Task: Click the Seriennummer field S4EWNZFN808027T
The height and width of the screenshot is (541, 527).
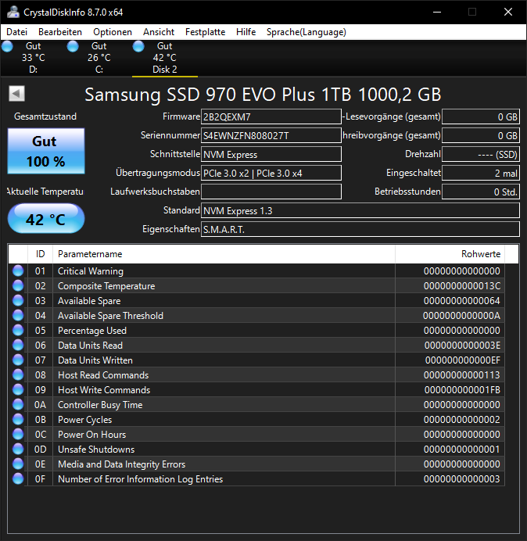Action: tap(271, 135)
